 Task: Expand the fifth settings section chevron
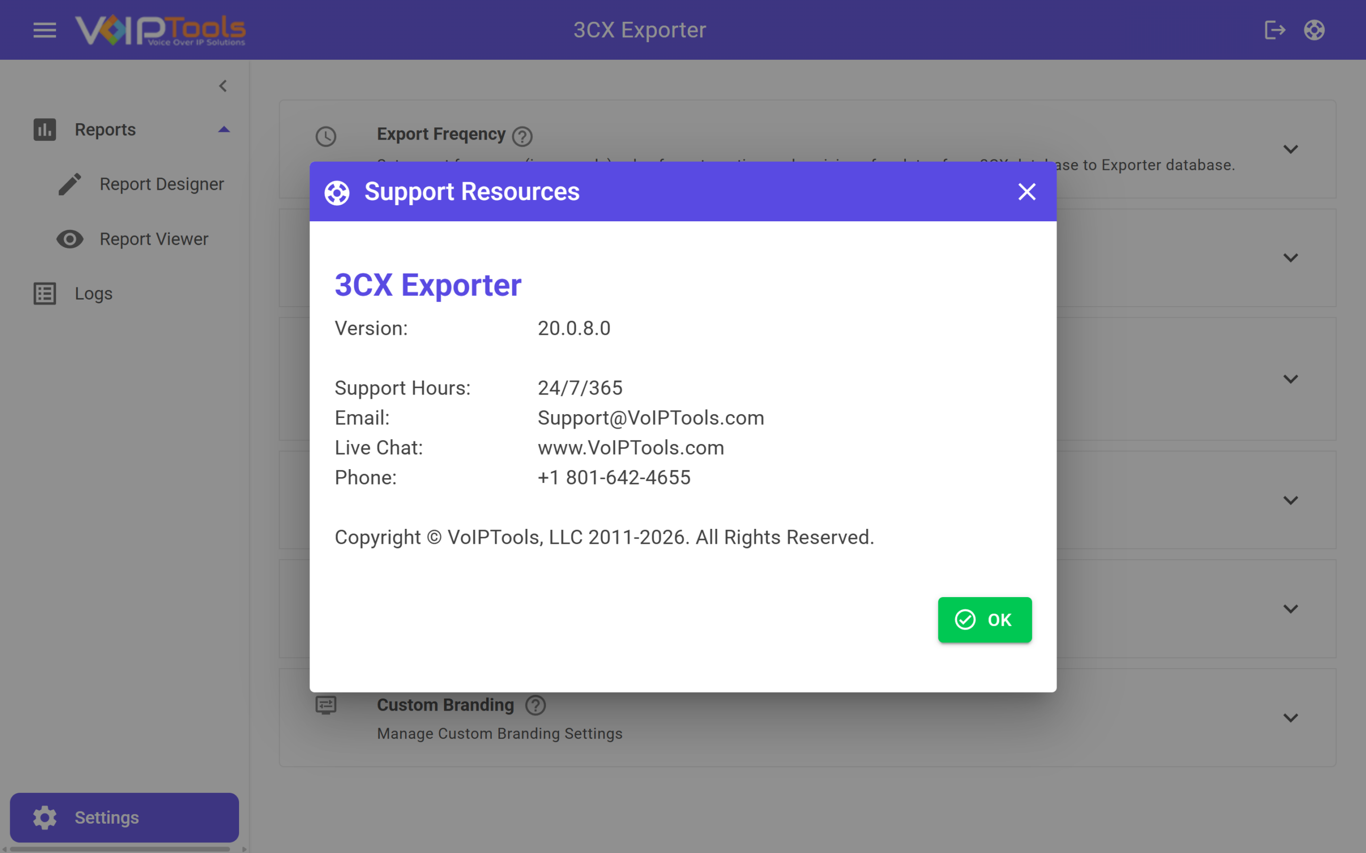pos(1290,609)
